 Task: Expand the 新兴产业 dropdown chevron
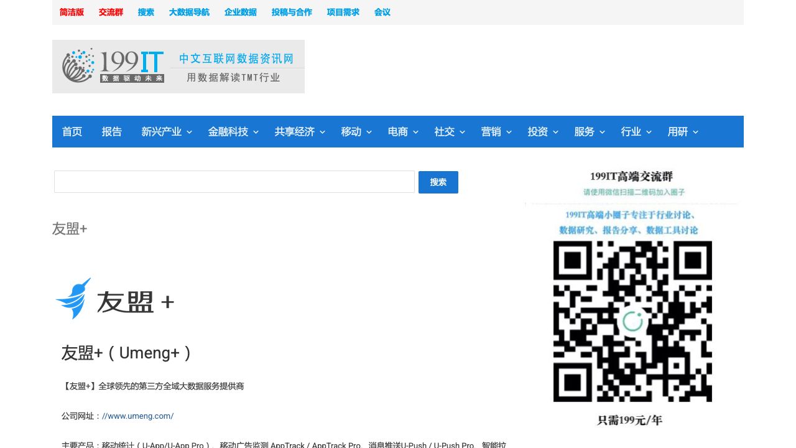[190, 132]
